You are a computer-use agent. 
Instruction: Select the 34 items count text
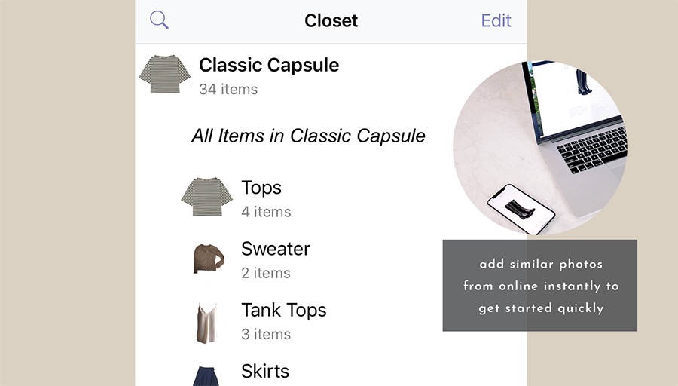[228, 89]
